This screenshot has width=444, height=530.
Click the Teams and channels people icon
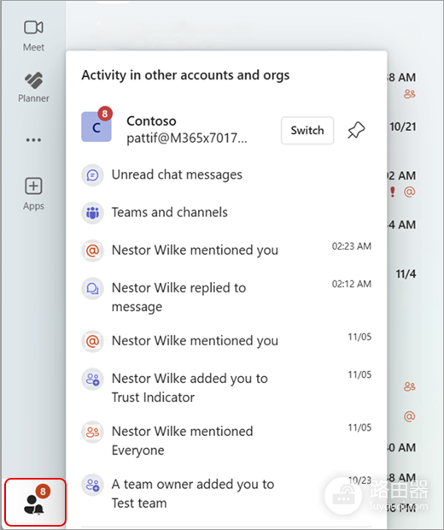point(92,213)
